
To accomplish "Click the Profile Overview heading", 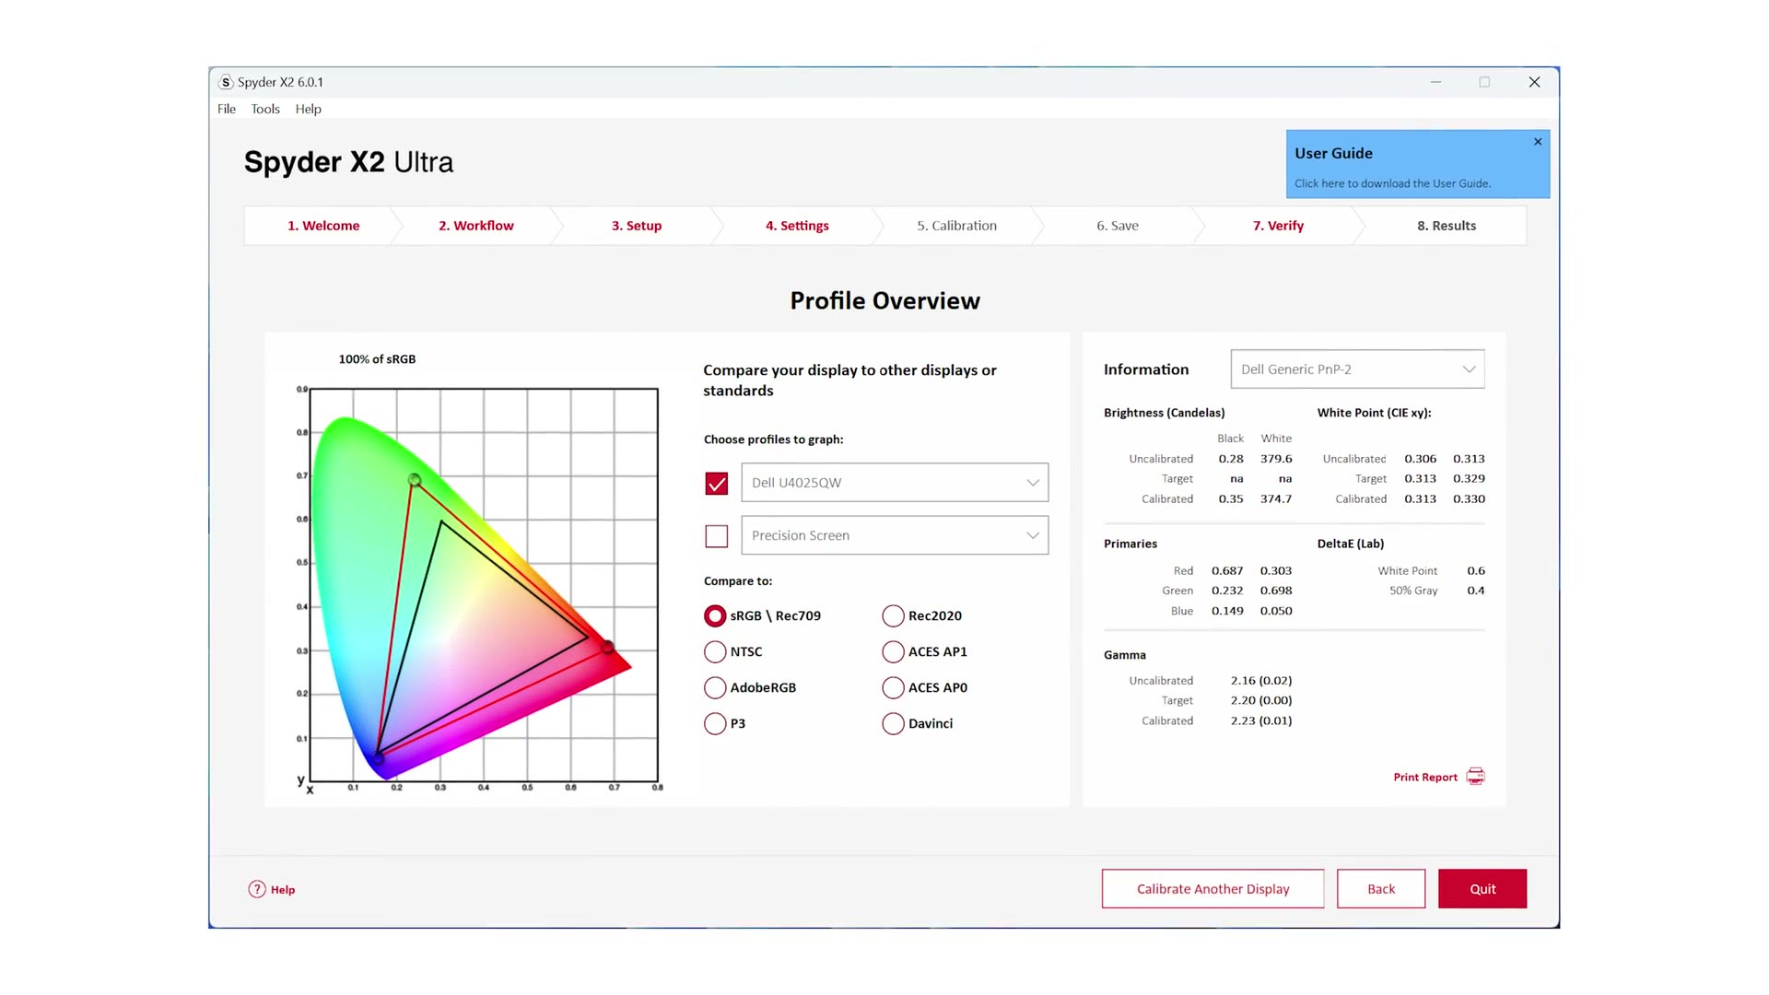I will (x=885, y=301).
